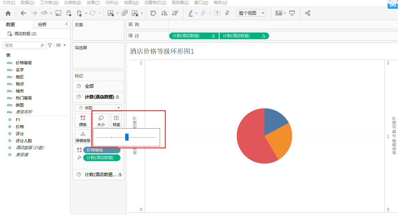Switch to the 分析 pane tab
Image resolution: width=398 pixels, height=215 pixels.
pos(42,24)
